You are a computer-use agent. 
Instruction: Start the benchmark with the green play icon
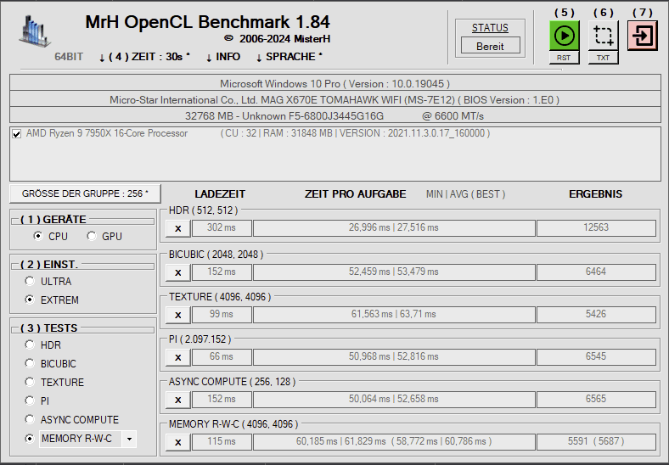(564, 36)
